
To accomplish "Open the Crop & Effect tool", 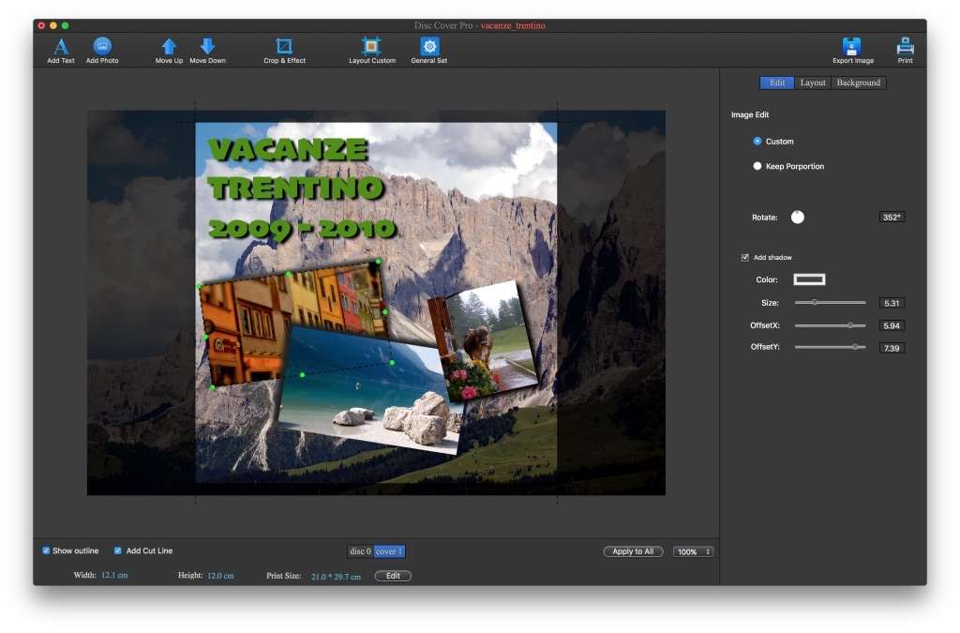I will click(x=284, y=46).
